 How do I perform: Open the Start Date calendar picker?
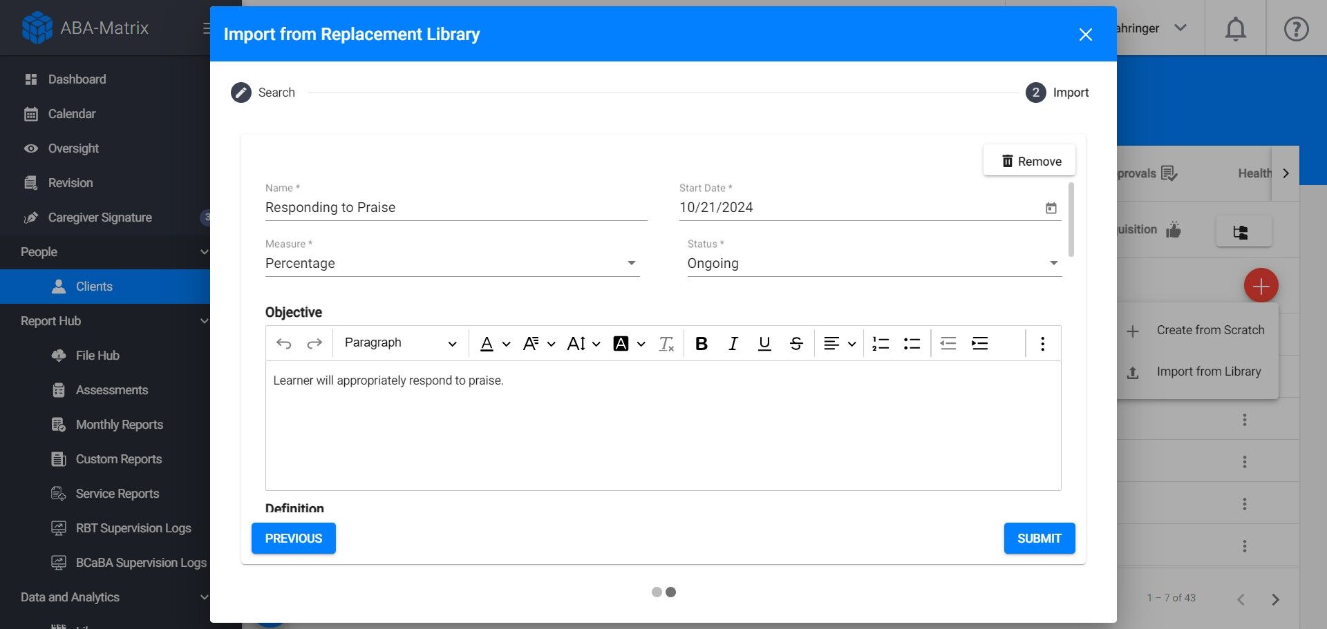tap(1051, 208)
